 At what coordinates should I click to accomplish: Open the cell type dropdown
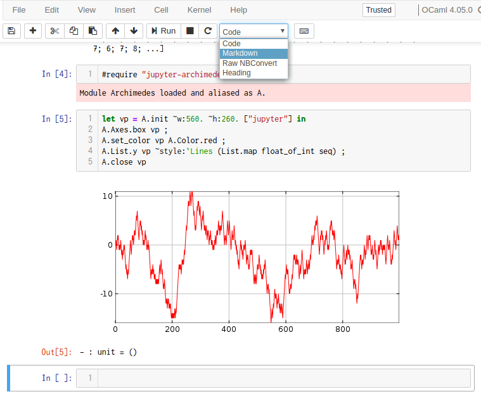point(253,31)
